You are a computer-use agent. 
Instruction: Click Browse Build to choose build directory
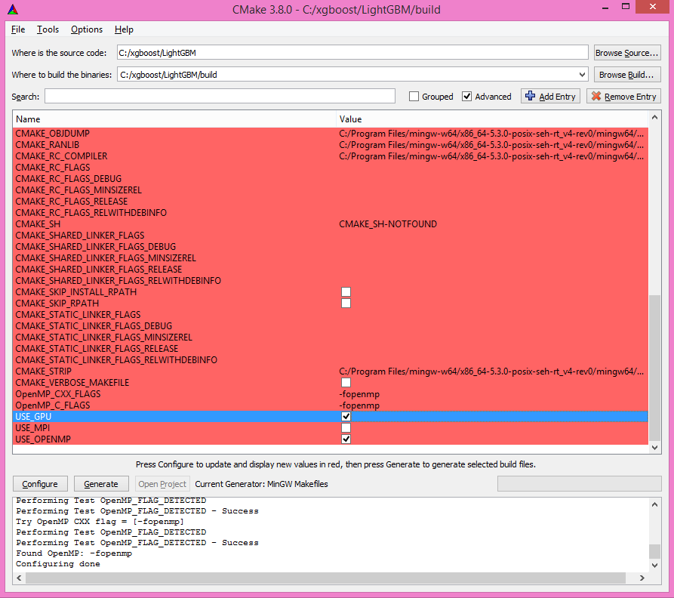click(627, 74)
